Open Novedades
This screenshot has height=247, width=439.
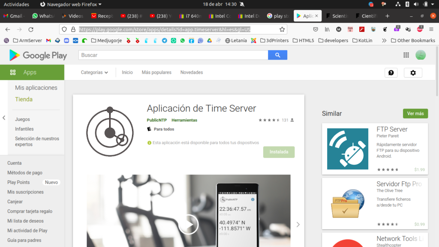pyautogui.click(x=192, y=72)
